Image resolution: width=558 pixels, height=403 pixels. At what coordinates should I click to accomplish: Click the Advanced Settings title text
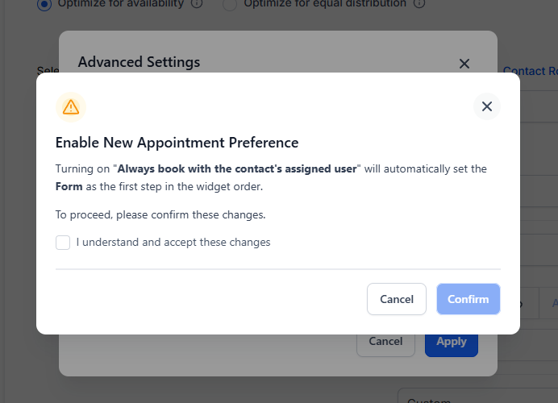point(139,62)
